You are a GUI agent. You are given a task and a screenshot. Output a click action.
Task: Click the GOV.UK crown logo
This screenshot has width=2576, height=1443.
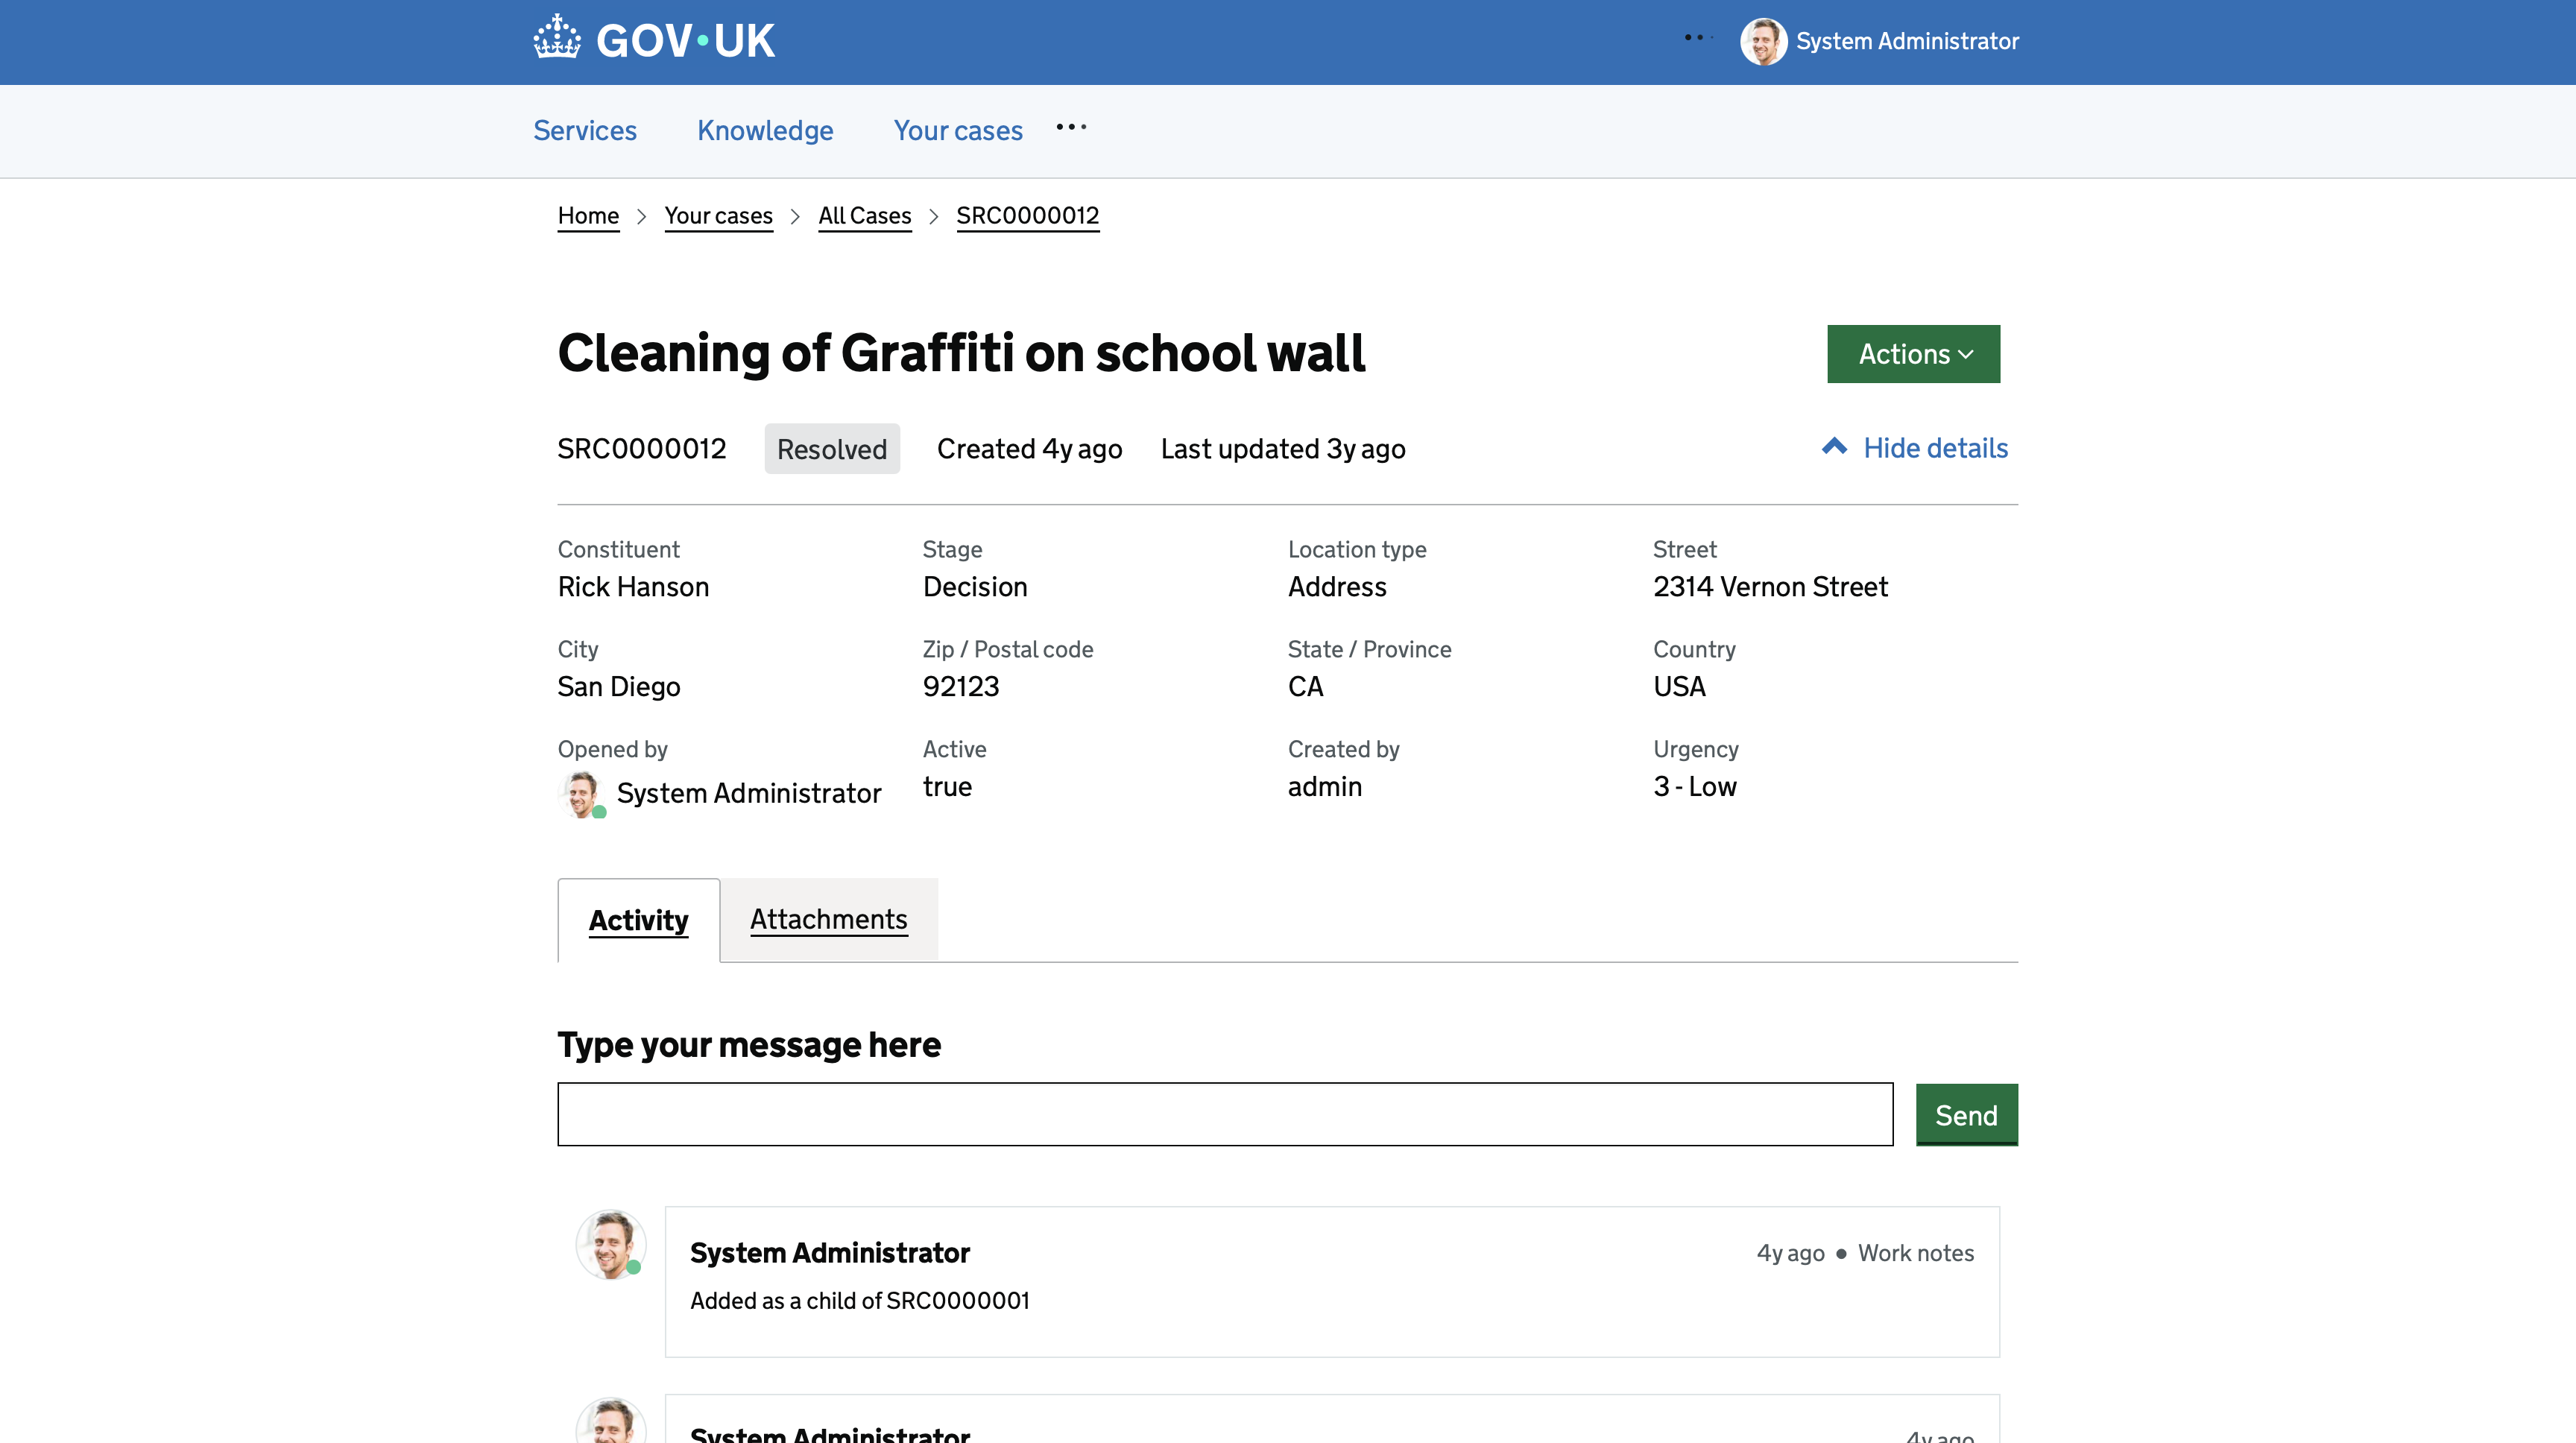coord(557,39)
